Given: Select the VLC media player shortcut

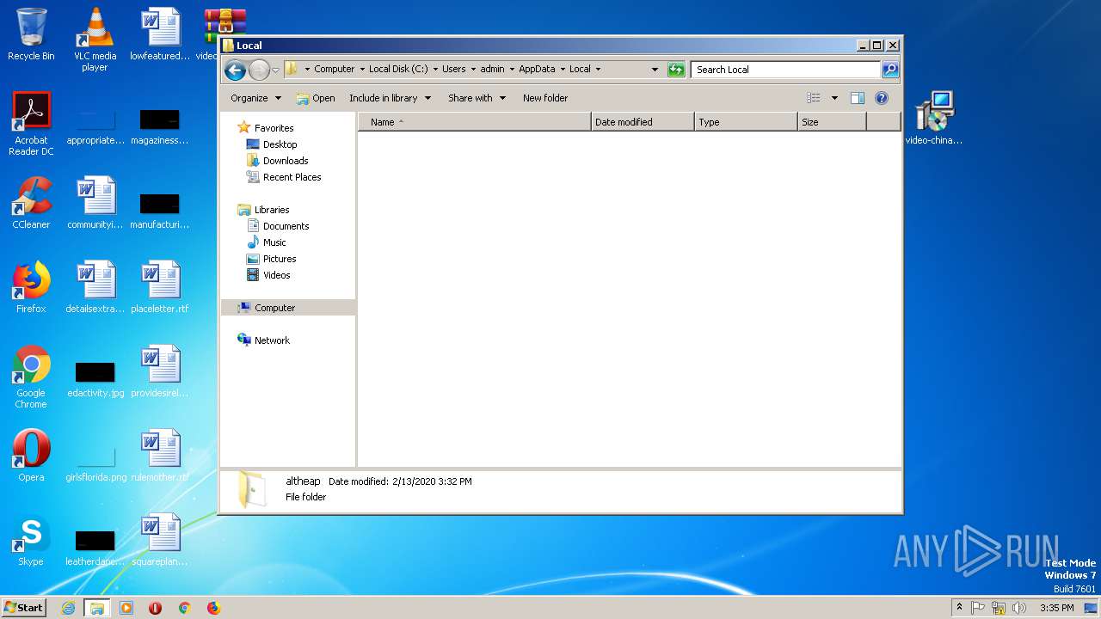Looking at the screenshot, I should [95, 39].
